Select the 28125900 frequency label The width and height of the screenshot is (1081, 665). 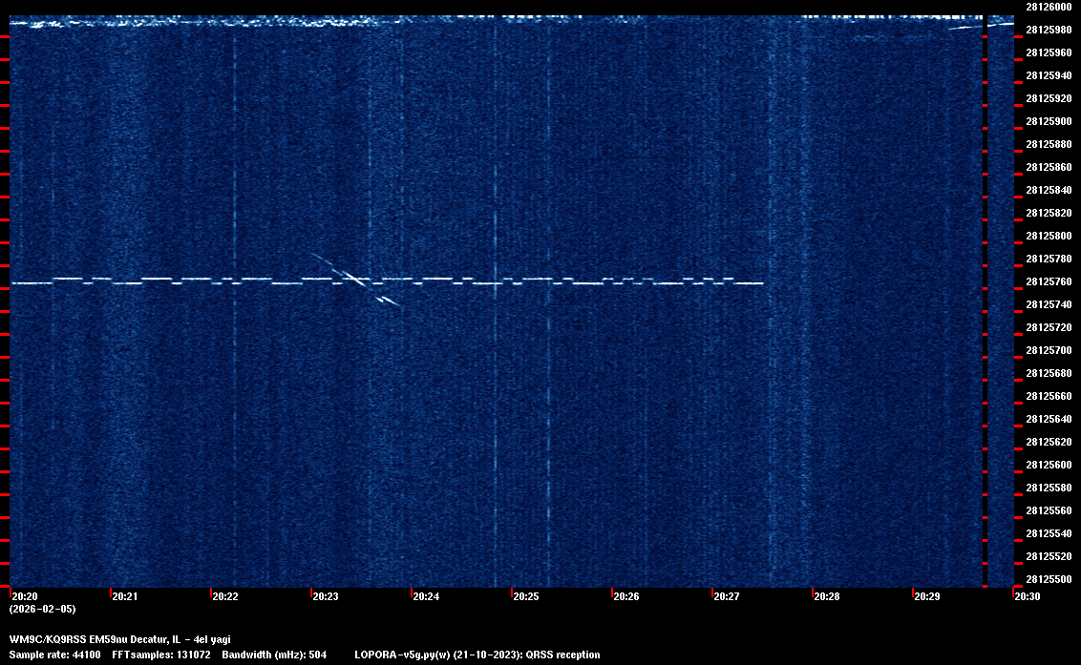tap(1049, 121)
